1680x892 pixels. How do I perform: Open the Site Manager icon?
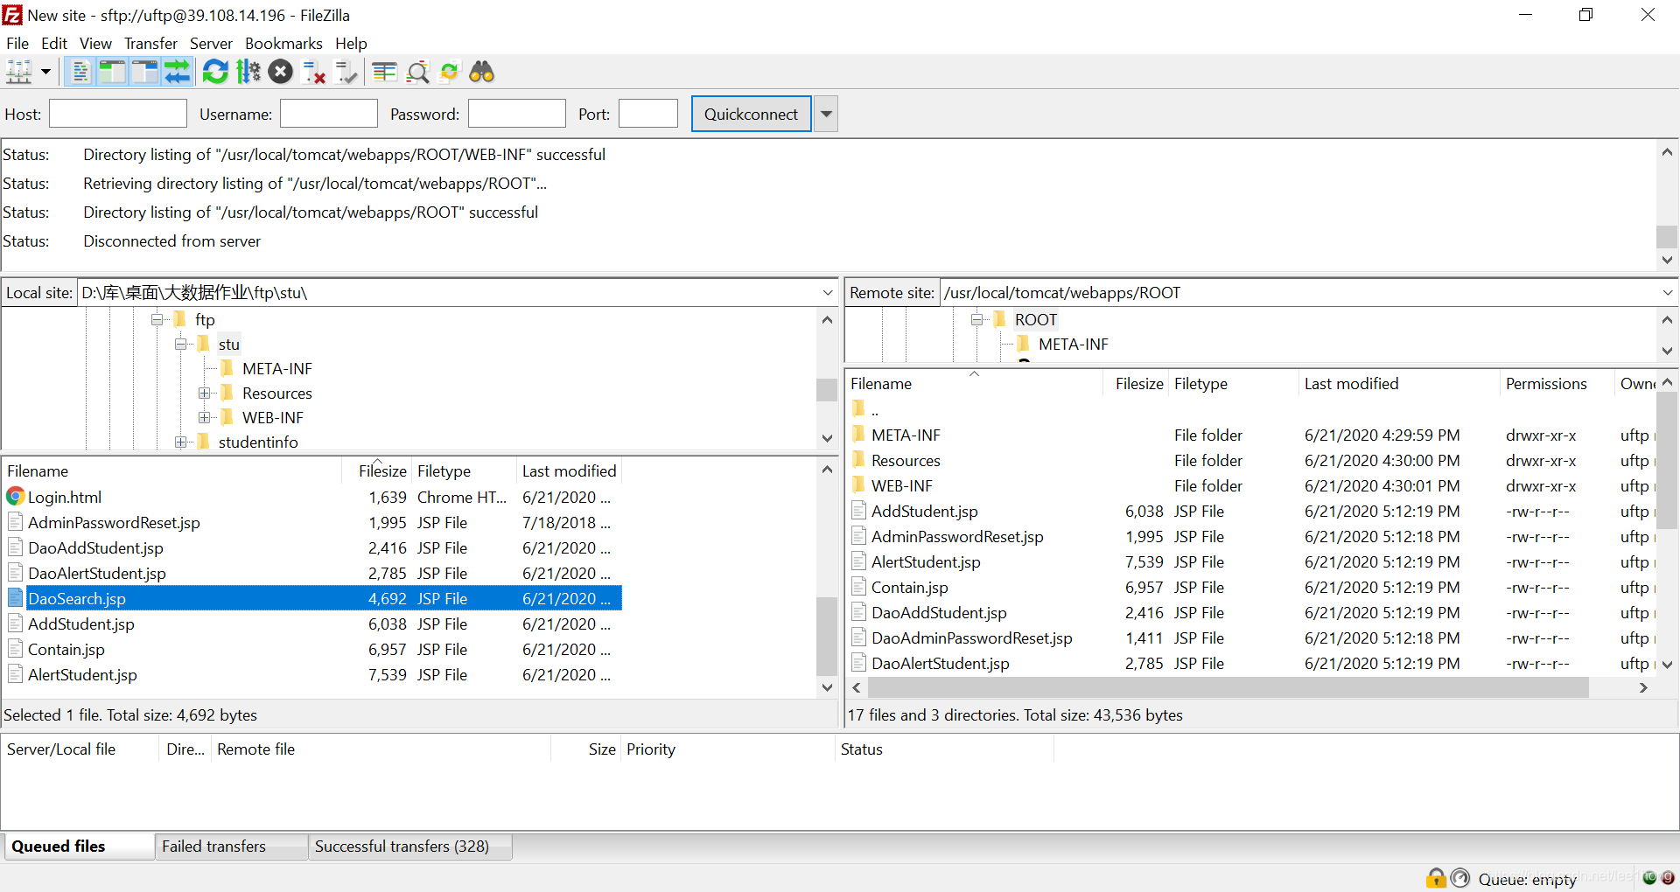(18, 72)
